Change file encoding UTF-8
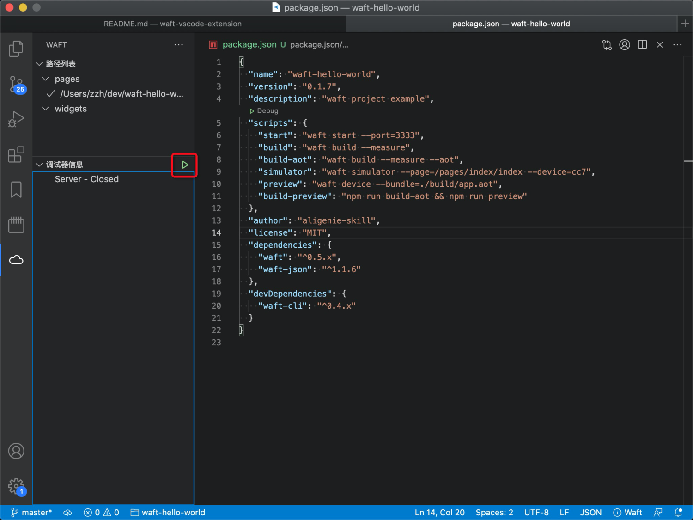Image resolution: width=693 pixels, height=520 pixels. pyautogui.click(x=536, y=513)
